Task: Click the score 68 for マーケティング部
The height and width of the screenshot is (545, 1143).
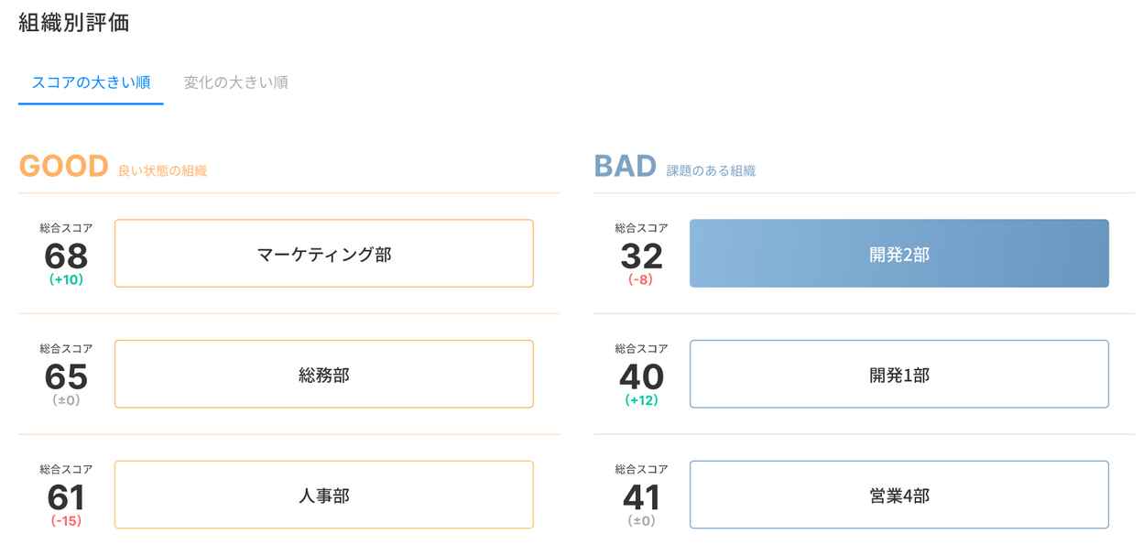Action: (66, 256)
